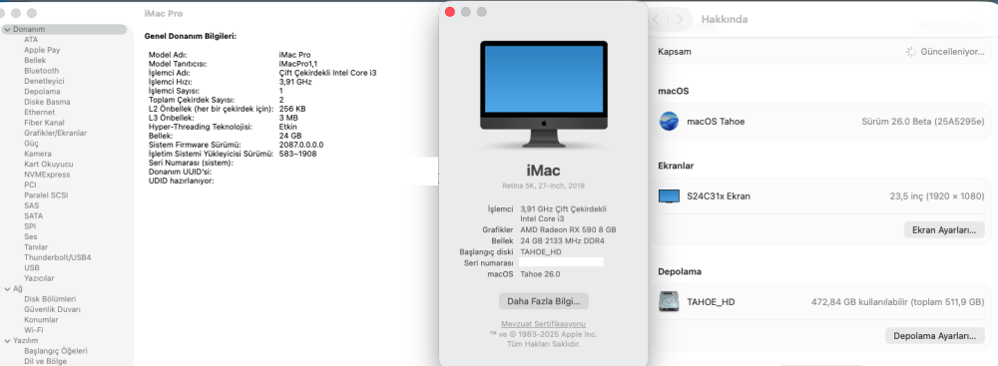Select Fiber Kanal in the sidebar
This screenshot has height=366, width=998.
click(x=44, y=123)
